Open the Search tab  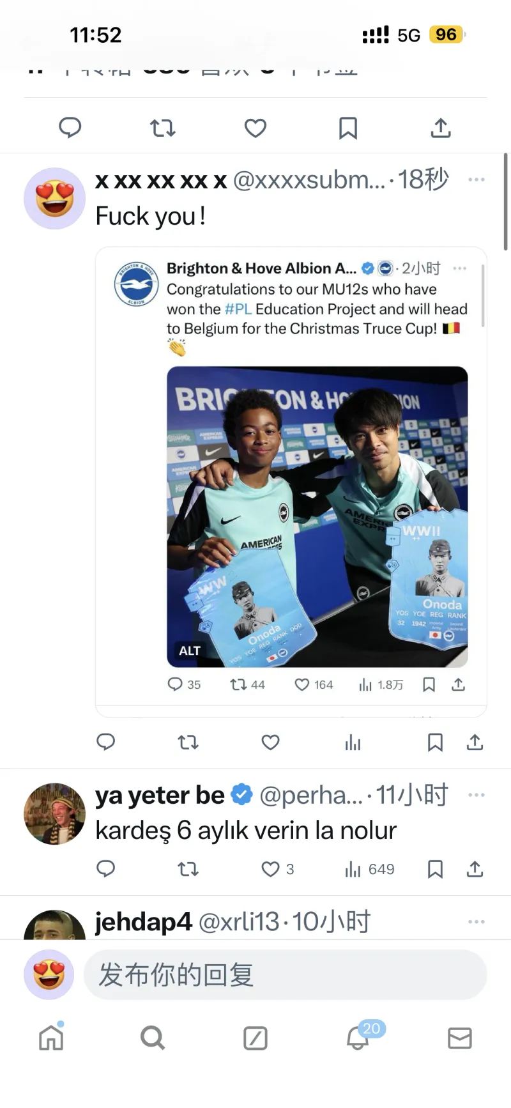pos(153,1038)
